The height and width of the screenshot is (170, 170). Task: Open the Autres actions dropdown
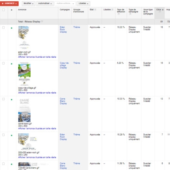point(65,3)
